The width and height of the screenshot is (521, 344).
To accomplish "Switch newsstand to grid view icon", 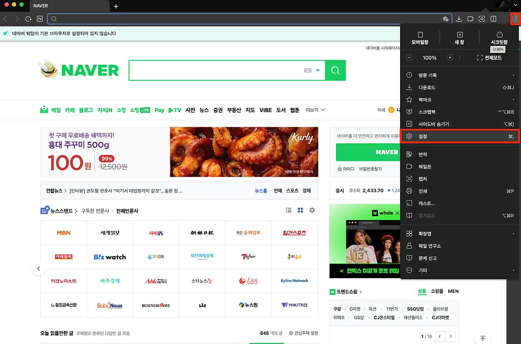I will point(300,210).
